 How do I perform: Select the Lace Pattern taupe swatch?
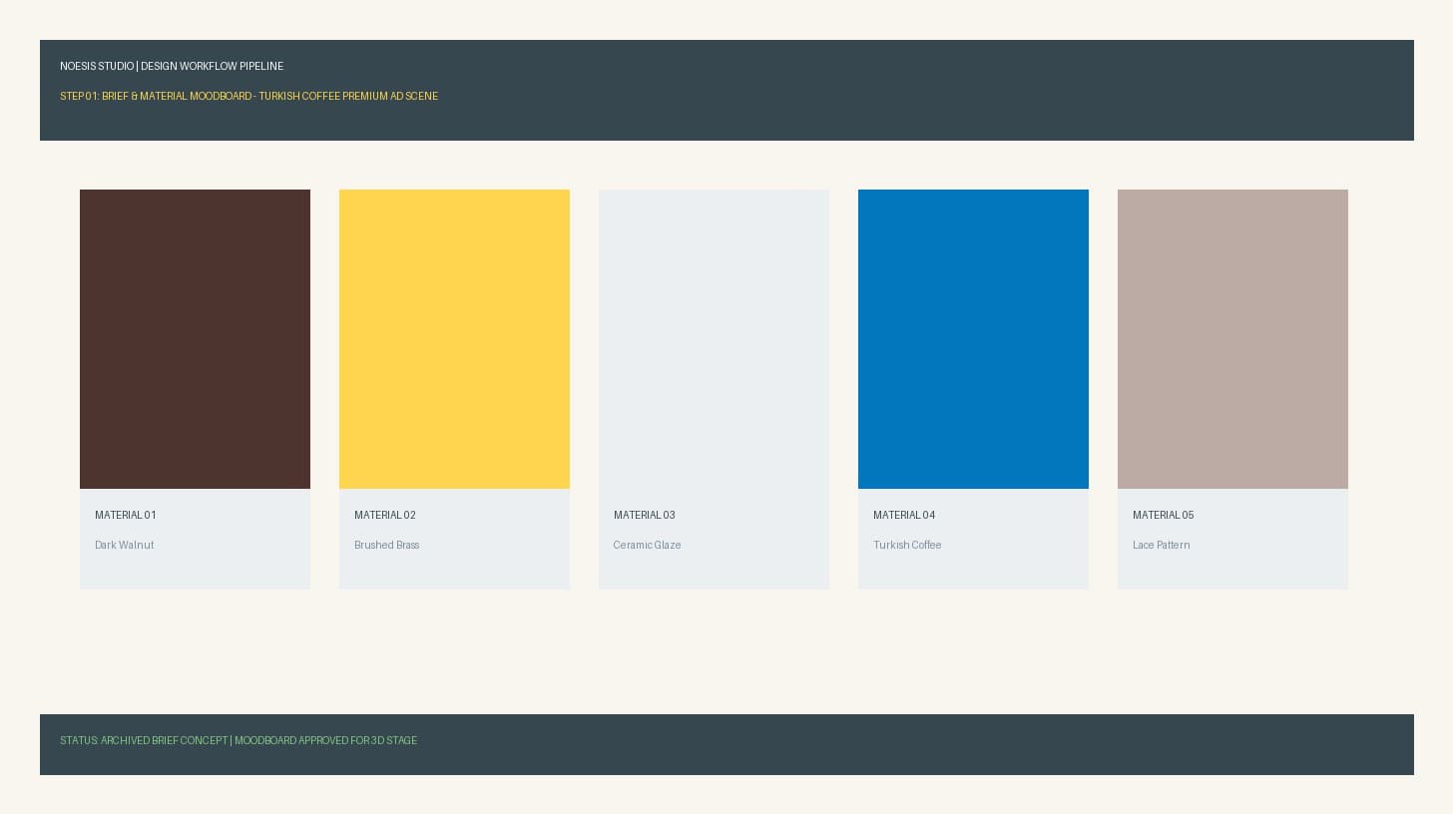coord(1232,339)
